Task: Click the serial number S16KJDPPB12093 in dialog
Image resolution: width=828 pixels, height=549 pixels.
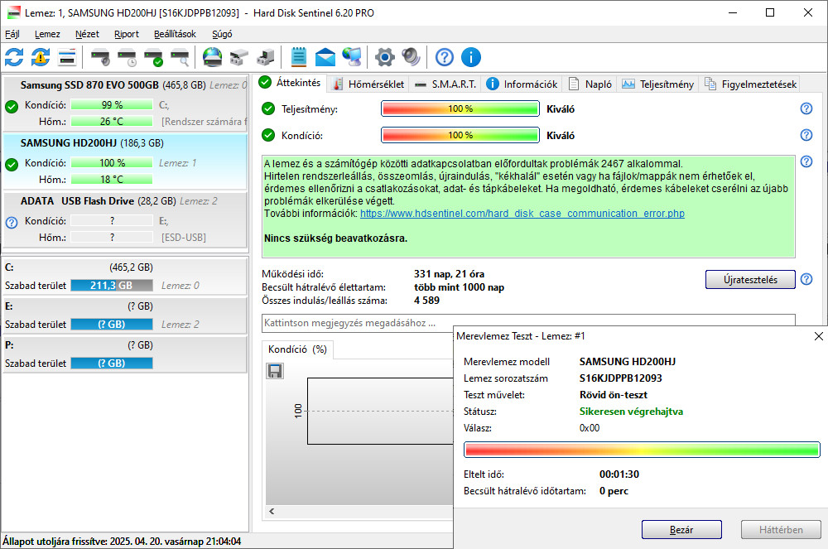Action: [x=620, y=378]
